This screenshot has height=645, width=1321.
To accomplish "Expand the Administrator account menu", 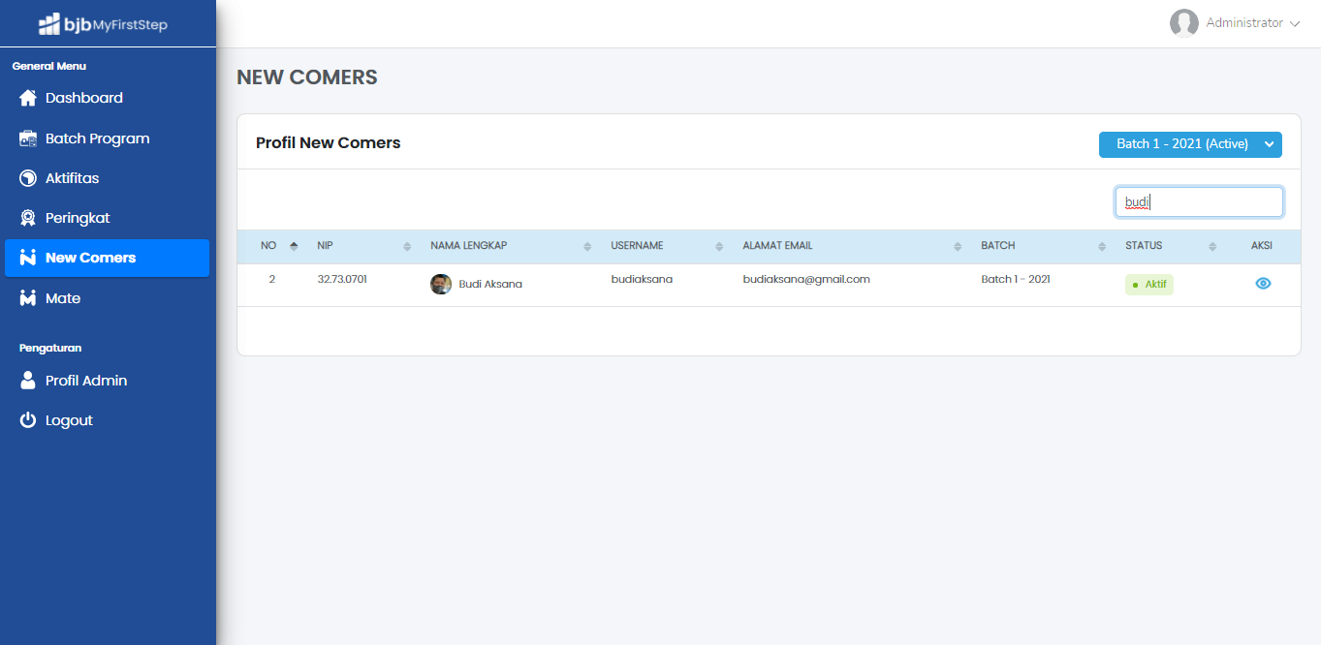I will tap(1234, 23).
